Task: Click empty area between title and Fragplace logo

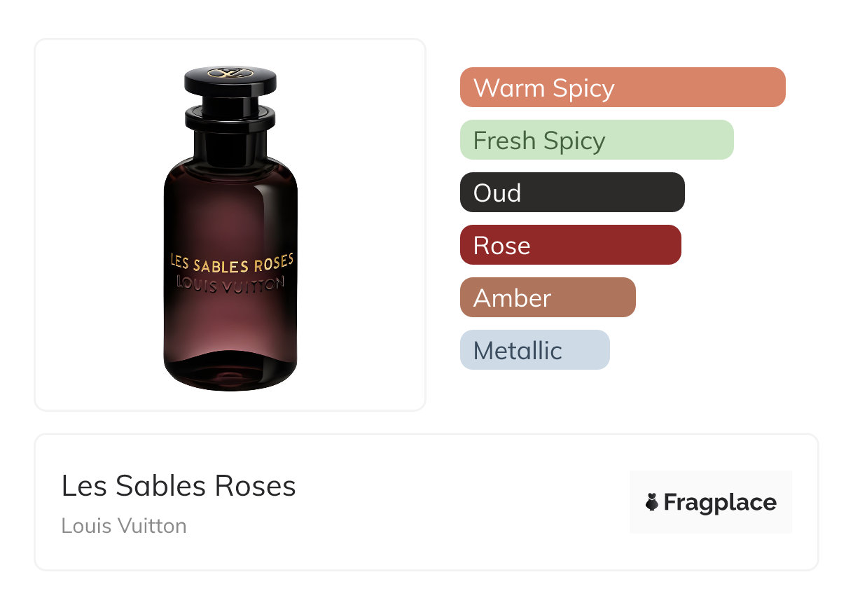Action: click(x=462, y=502)
